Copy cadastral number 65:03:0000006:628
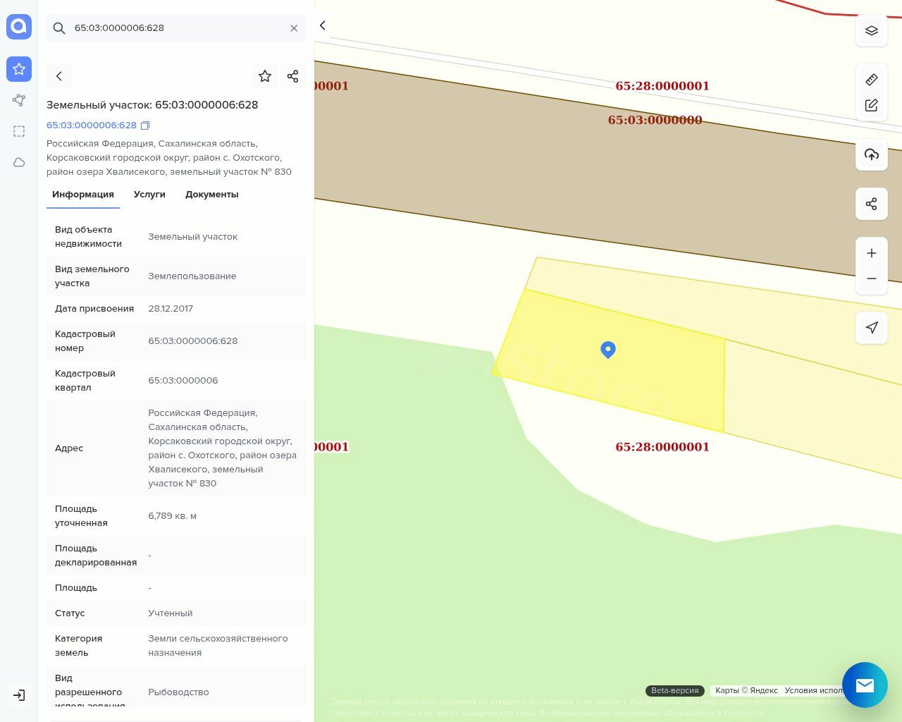Image resolution: width=902 pixels, height=722 pixels. click(145, 126)
